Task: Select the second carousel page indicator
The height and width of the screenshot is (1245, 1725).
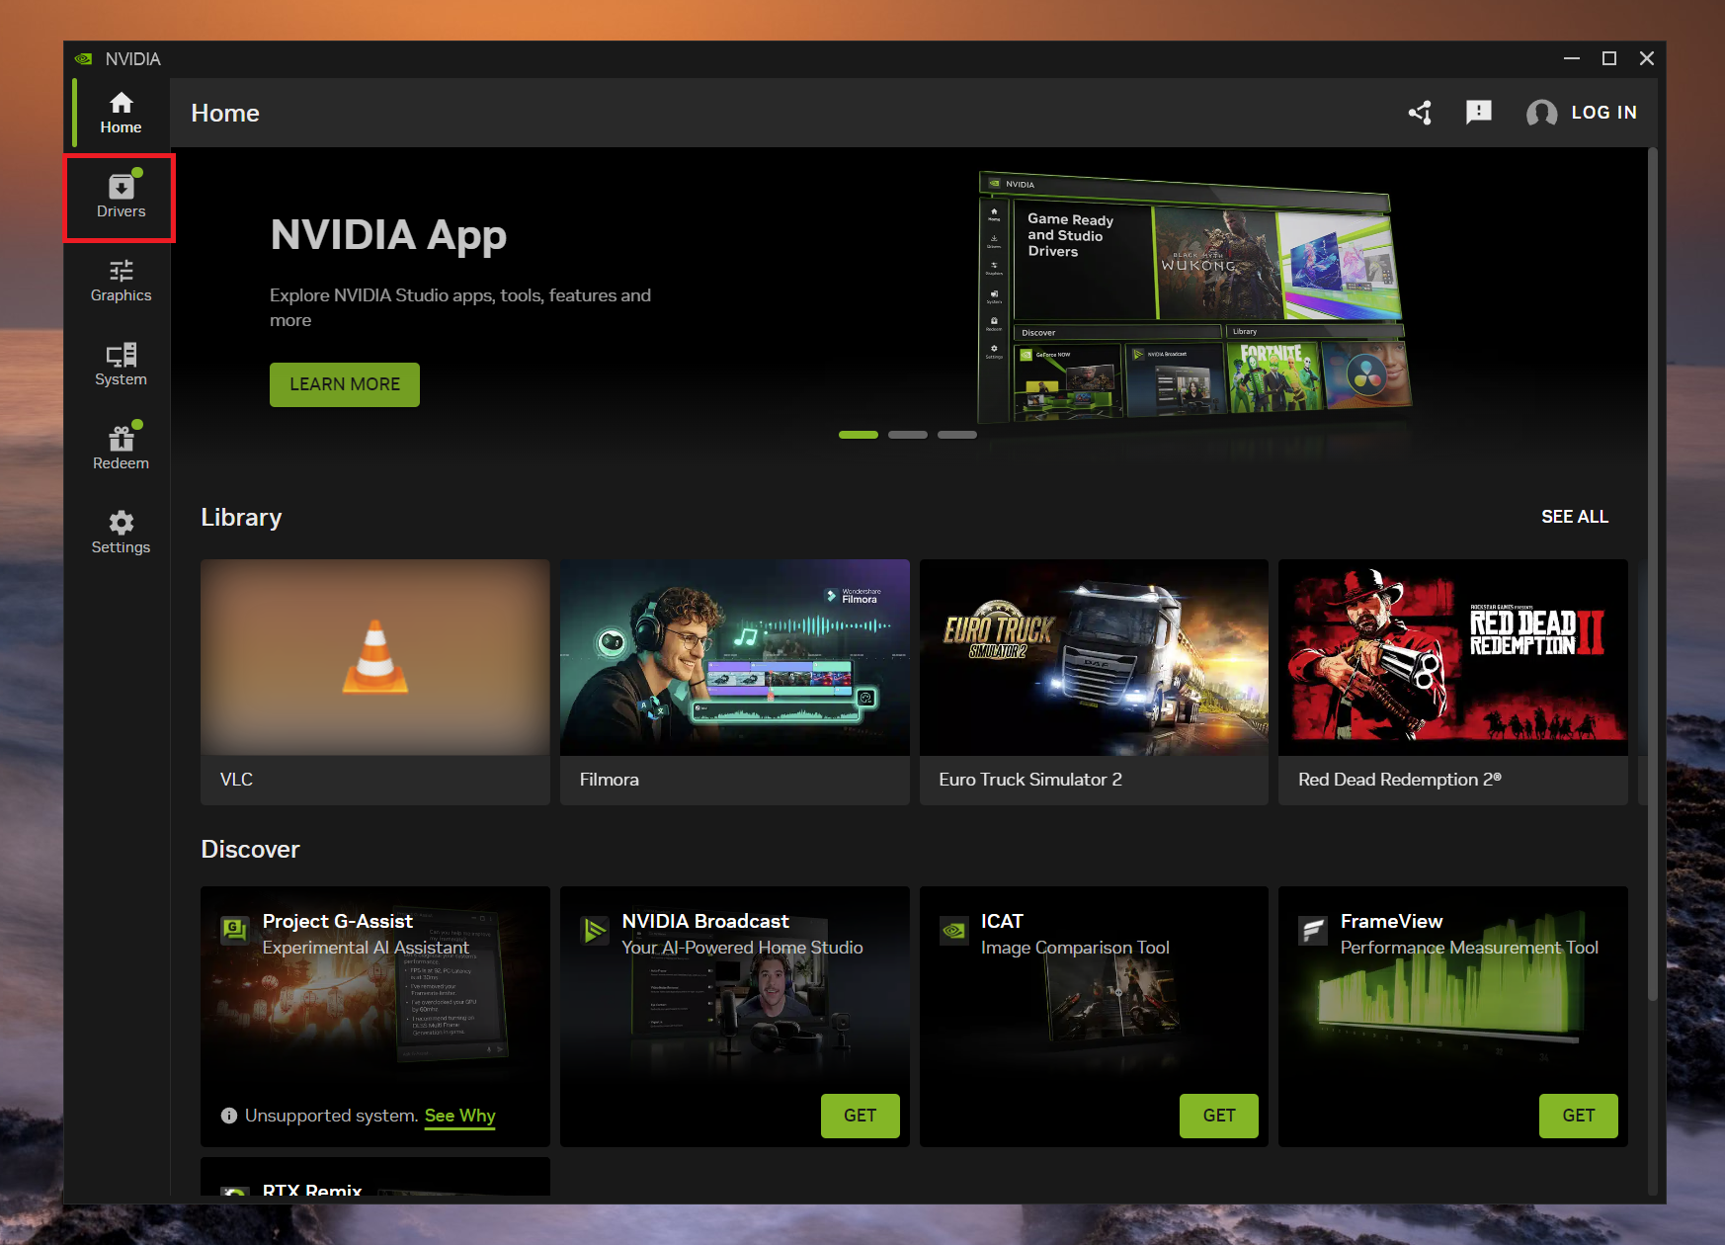Action: [907, 434]
